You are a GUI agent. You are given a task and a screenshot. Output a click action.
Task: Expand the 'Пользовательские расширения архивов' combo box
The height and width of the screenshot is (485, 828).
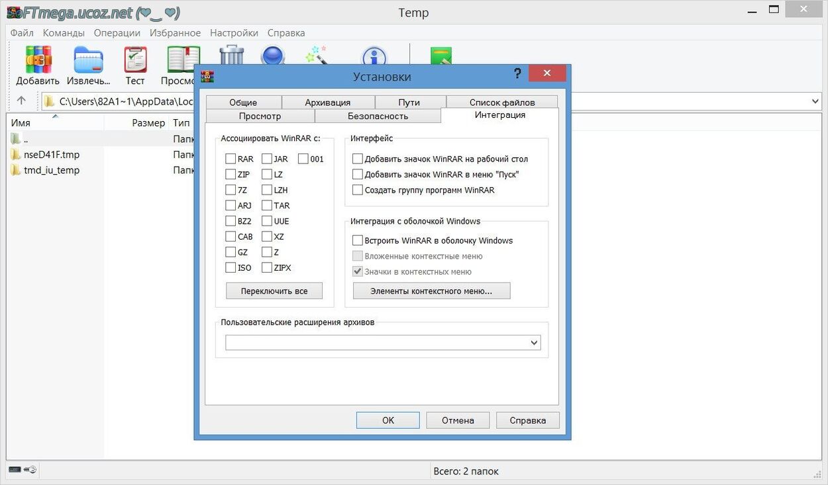coord(534,343)
